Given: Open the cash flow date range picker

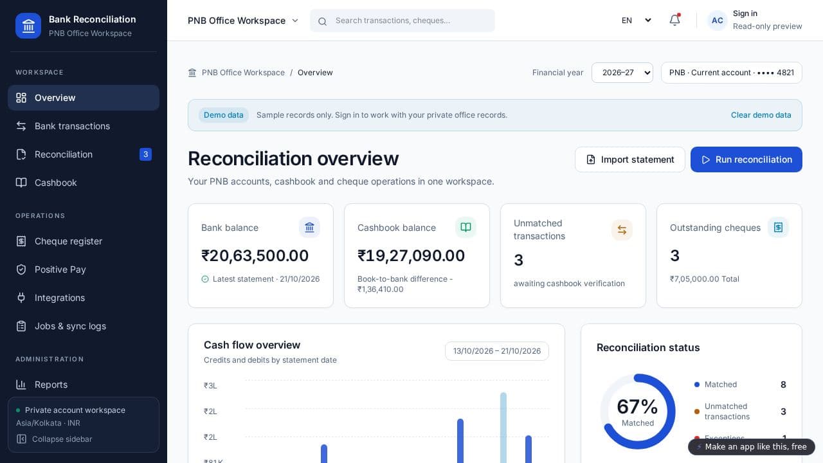Looking at the screenshot, I should 497,351.
